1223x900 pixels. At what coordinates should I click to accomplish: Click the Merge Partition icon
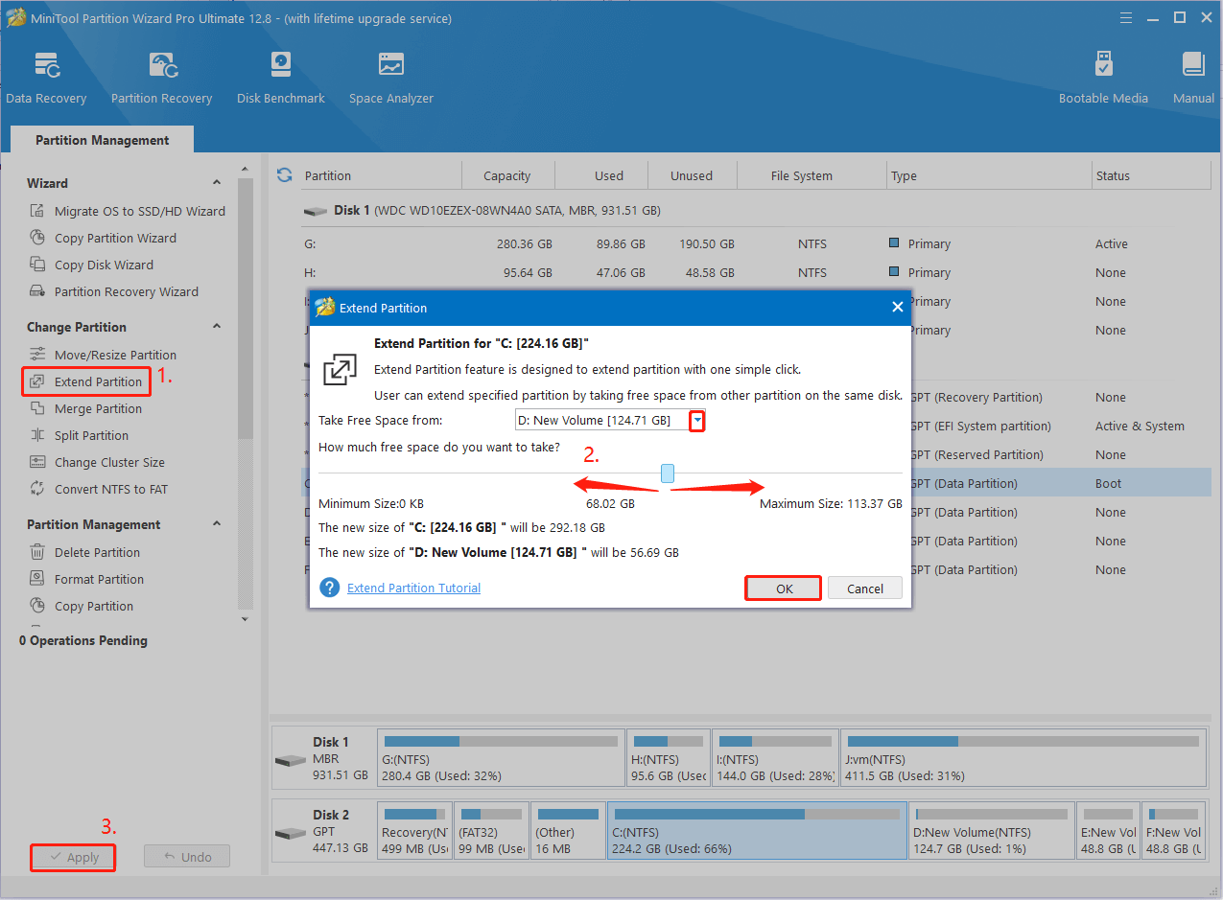click(x=37, y=408)
